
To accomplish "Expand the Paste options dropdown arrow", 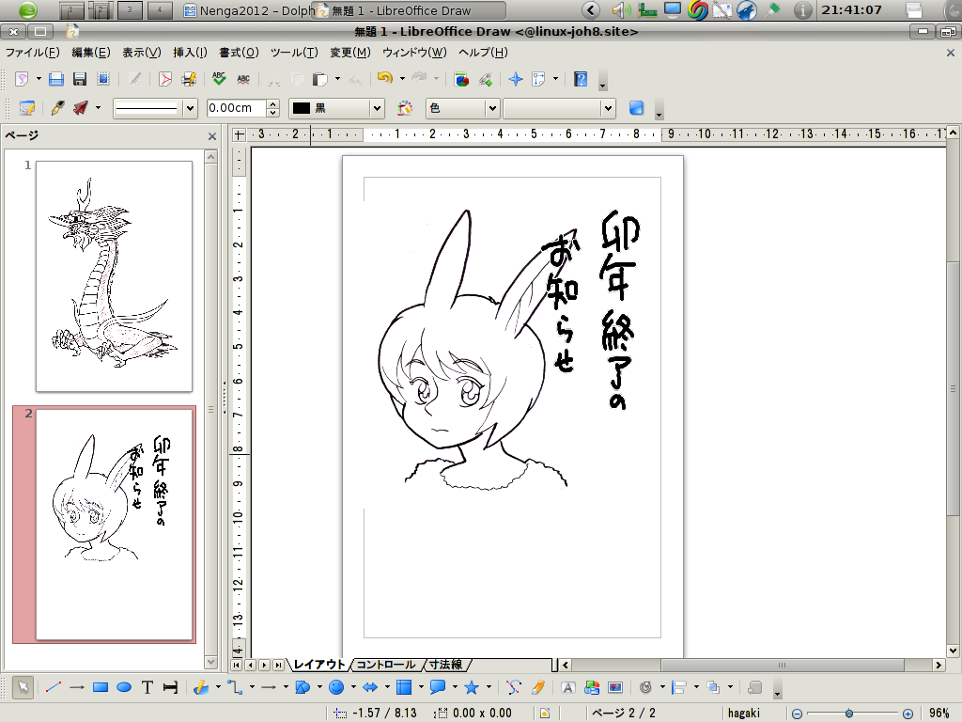I will click(337, 79).
